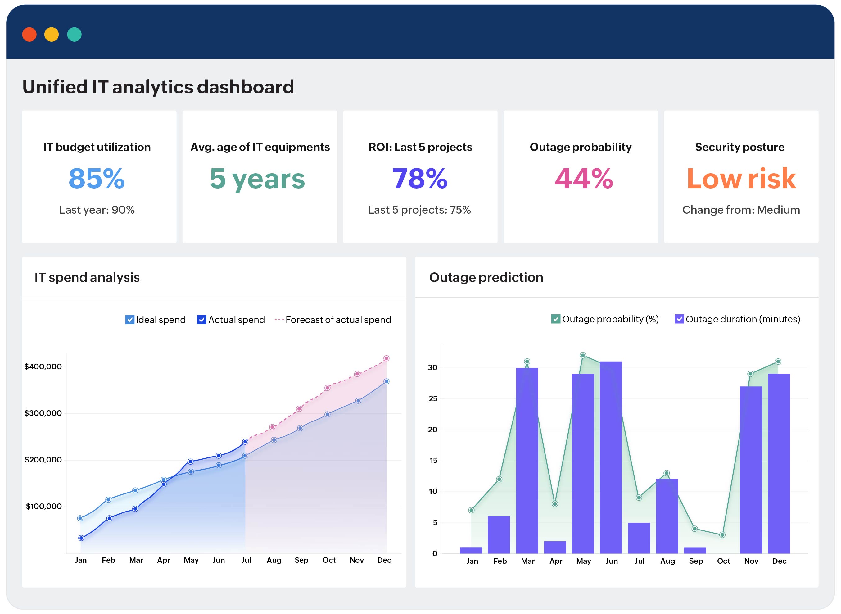Click the December forecast spend data point

click(386, 358)
